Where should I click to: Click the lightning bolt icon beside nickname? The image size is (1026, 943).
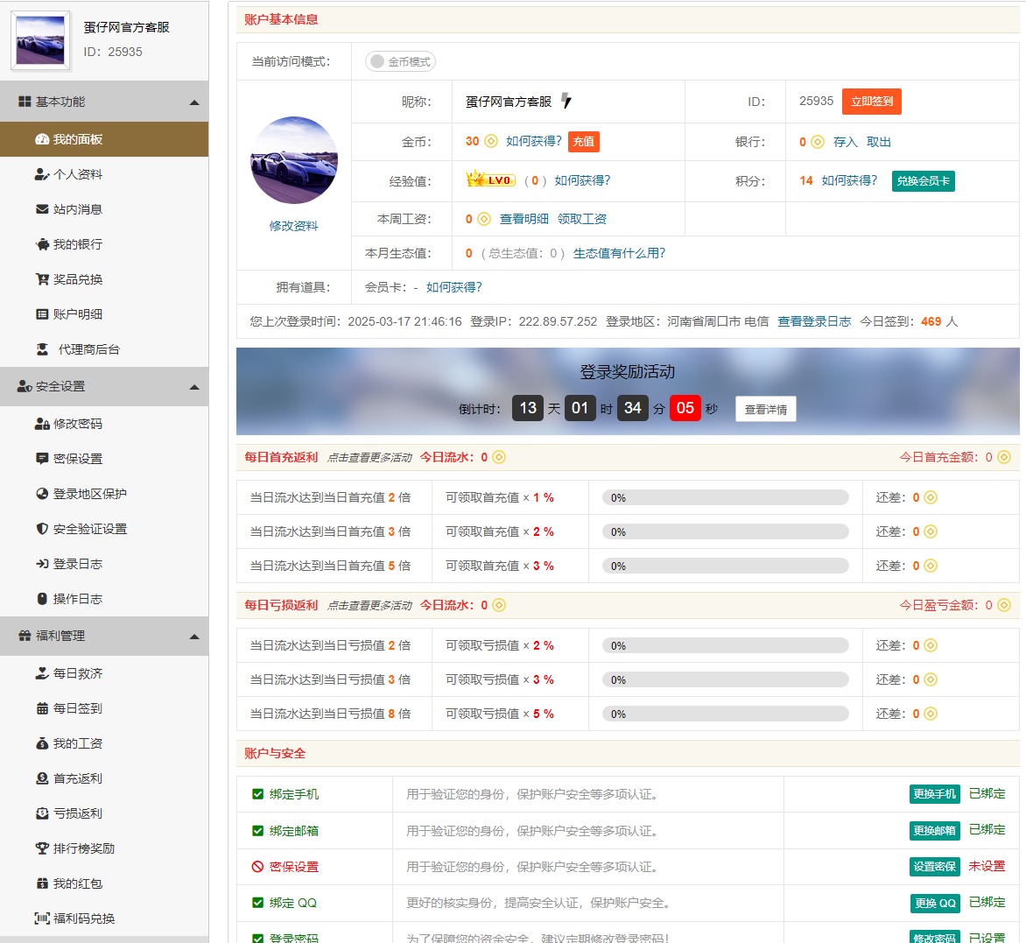566,102
